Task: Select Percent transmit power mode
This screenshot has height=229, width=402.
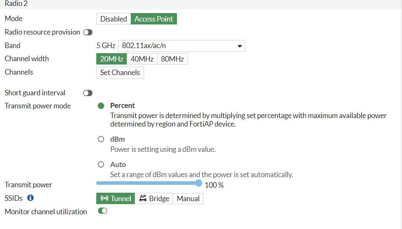Action: 101,106
